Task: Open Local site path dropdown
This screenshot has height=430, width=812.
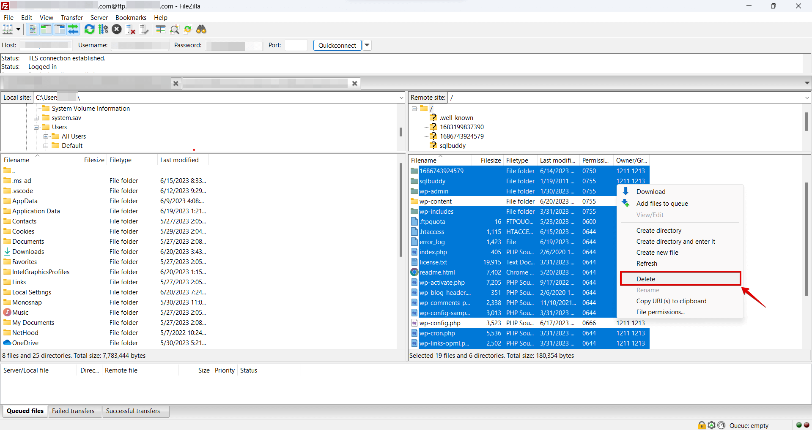Action: tap(401, 98)
